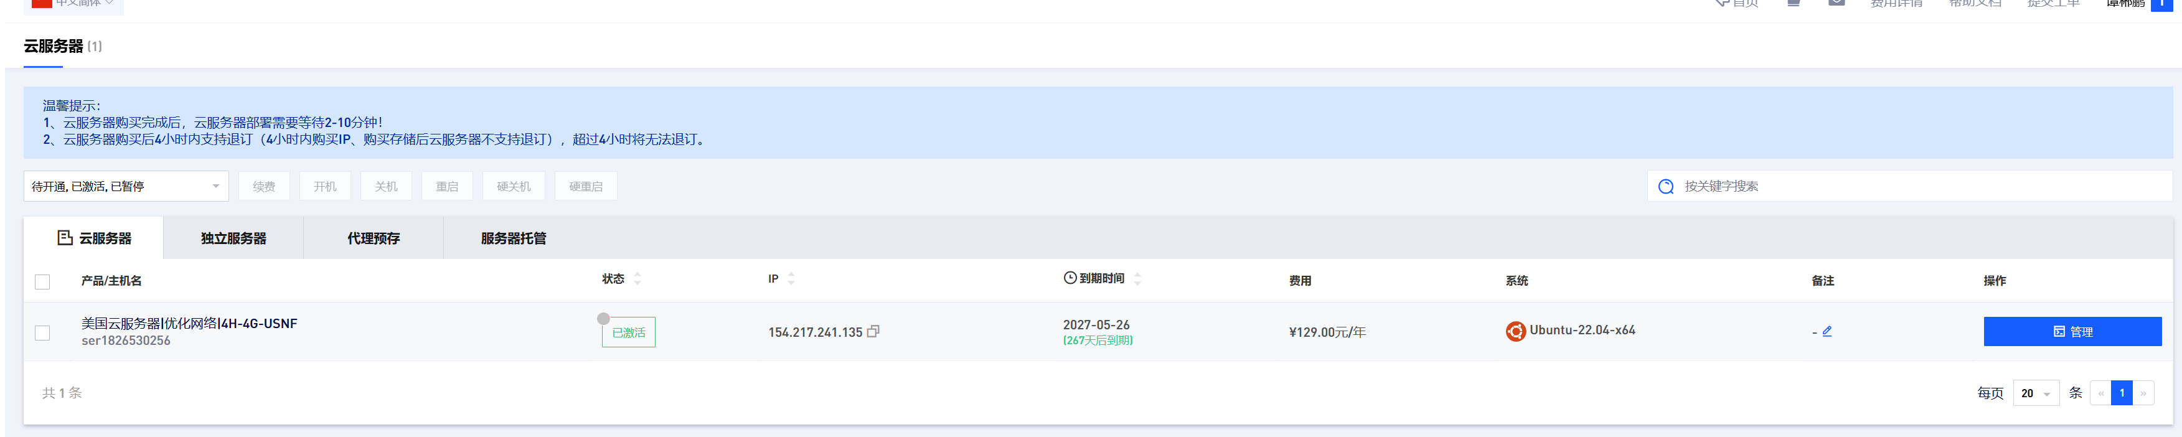Viewport: 2182px width, 437px height.
Task: Edit the server remark pencil icon
Action: tap(1827, 331)
